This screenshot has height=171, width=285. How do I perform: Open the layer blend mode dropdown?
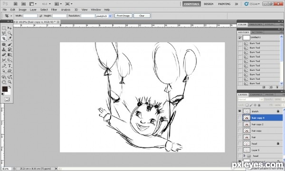(x=250, y=99)
